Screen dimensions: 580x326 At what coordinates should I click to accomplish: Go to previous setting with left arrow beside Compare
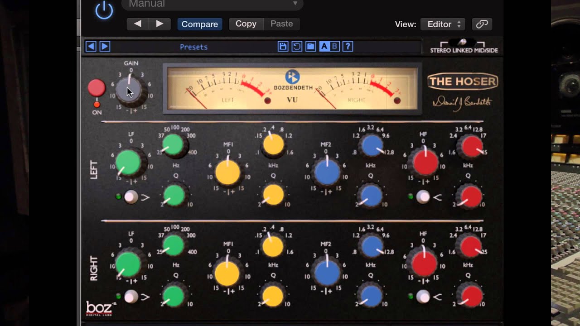point(138,24)
